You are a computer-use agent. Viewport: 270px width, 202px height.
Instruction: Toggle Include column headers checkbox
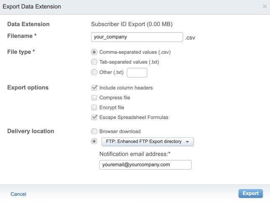pos(94,88)
